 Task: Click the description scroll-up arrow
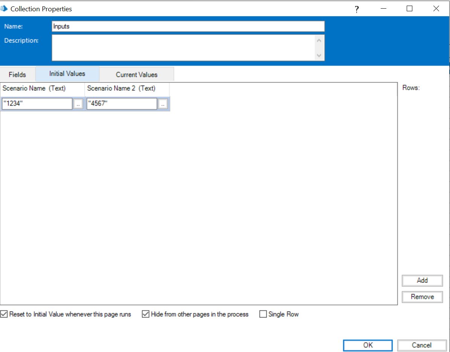[x=319, y=39]
